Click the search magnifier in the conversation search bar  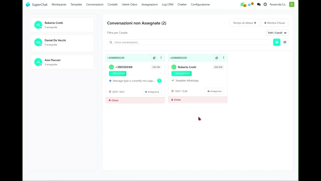coord(111,42)
